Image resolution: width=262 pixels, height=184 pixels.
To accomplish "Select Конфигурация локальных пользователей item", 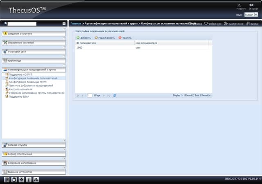I will coord(33,79).
